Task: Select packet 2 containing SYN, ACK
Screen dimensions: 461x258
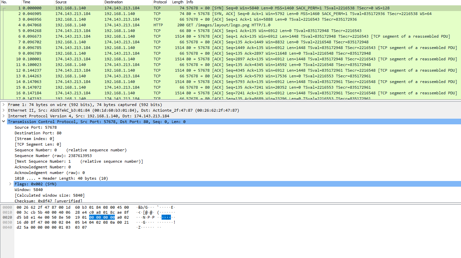Action: (x=134, y=13)
